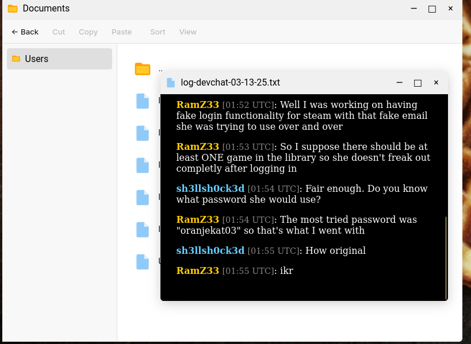Go Back to previous folder
471x344 pixels.
[x=25, y=32]
